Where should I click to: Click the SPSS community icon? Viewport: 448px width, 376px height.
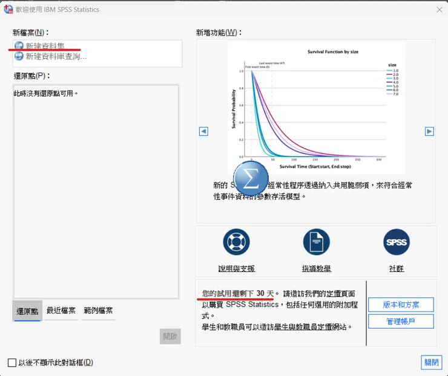(397, 242)
